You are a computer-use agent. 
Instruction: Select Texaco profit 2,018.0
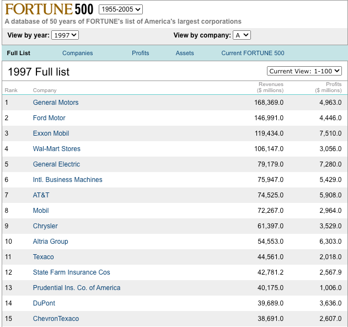[x=330, y=257]
